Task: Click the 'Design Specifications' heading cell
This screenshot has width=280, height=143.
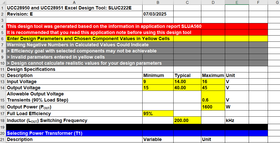Action: (74, 69)
